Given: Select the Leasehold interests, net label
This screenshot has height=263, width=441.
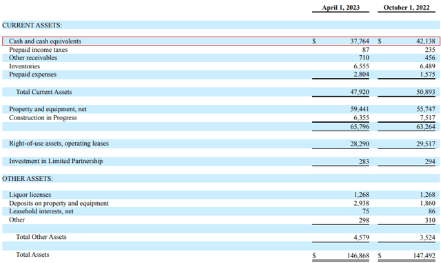Looking at the screenshot, I should pyautogui.click(x=41, y=211).
